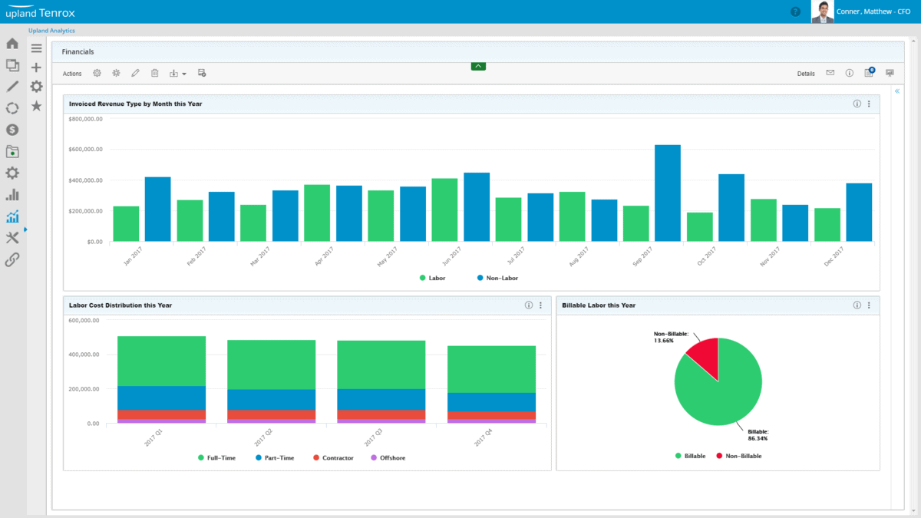This screenshot has height=518, width=921.
Task: Open the Actions menu
Action: (x=71, y=73)
